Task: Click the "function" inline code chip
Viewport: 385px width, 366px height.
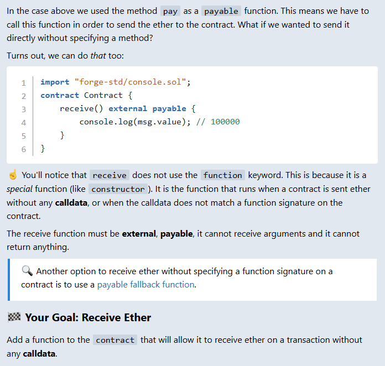Action: point(222,175)
